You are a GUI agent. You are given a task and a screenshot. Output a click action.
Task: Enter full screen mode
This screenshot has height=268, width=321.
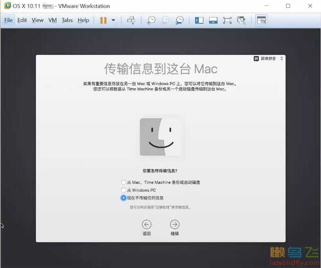pos(227,20)
